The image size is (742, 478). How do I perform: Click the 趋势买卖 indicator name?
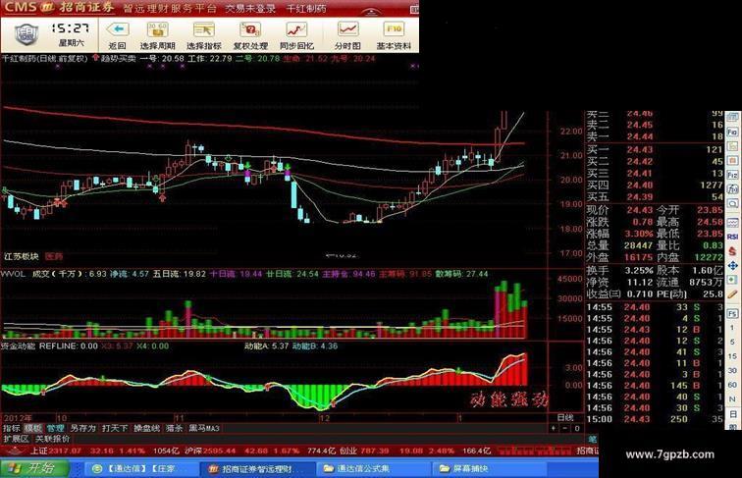click(x=119, y=59)
